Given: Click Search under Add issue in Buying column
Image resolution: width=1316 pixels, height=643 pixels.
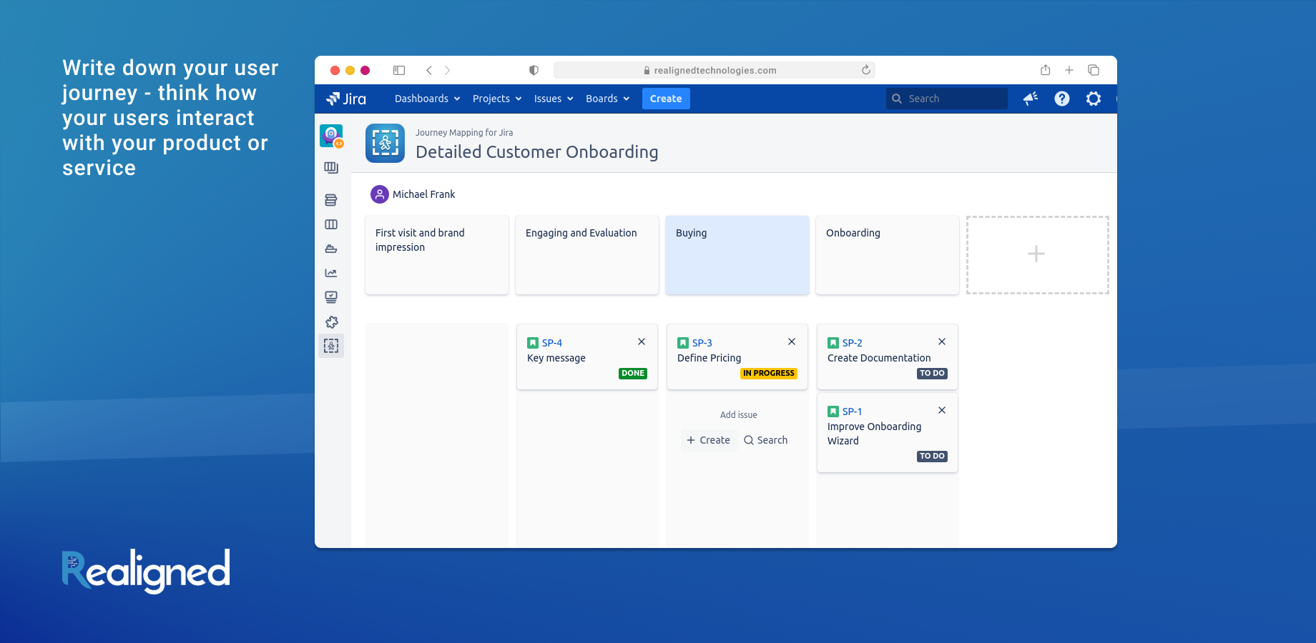Looking at the screenshot, I should pyautogui.click(x=766, y=440).
